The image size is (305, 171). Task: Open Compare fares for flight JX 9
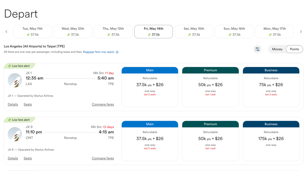[103, 158]
